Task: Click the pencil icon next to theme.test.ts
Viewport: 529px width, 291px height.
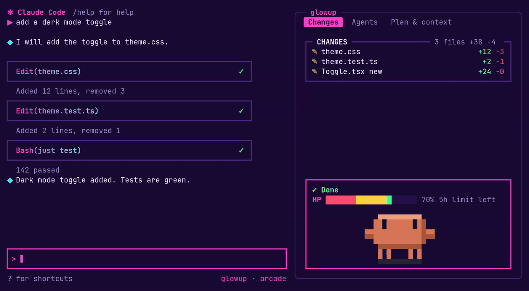Action: click(315, 62)
